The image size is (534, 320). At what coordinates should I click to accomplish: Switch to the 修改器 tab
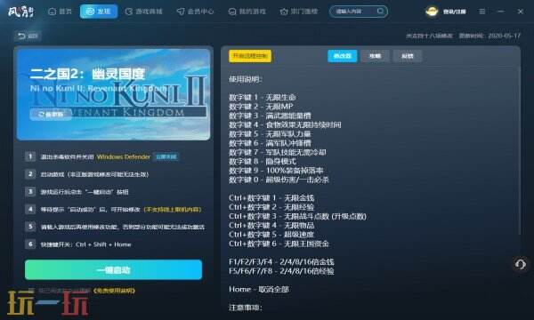343,56
